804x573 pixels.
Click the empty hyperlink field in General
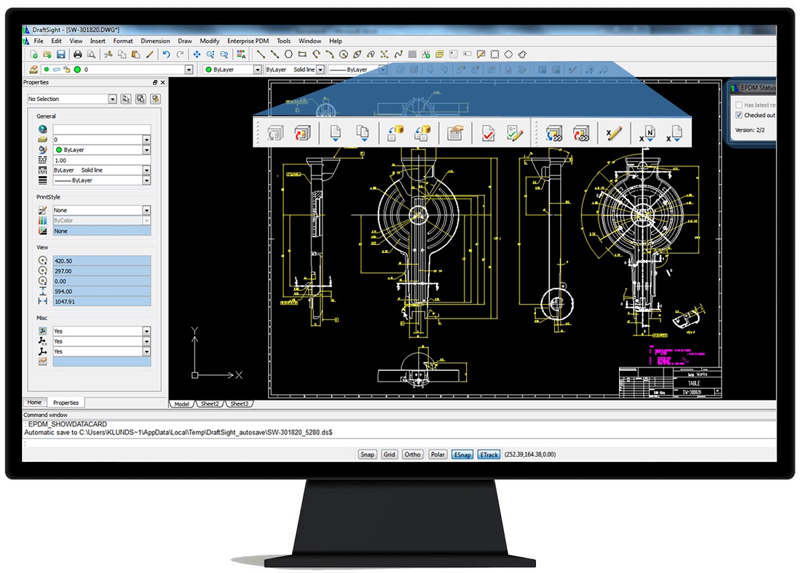pyautogui.click(x=102, y=130)
